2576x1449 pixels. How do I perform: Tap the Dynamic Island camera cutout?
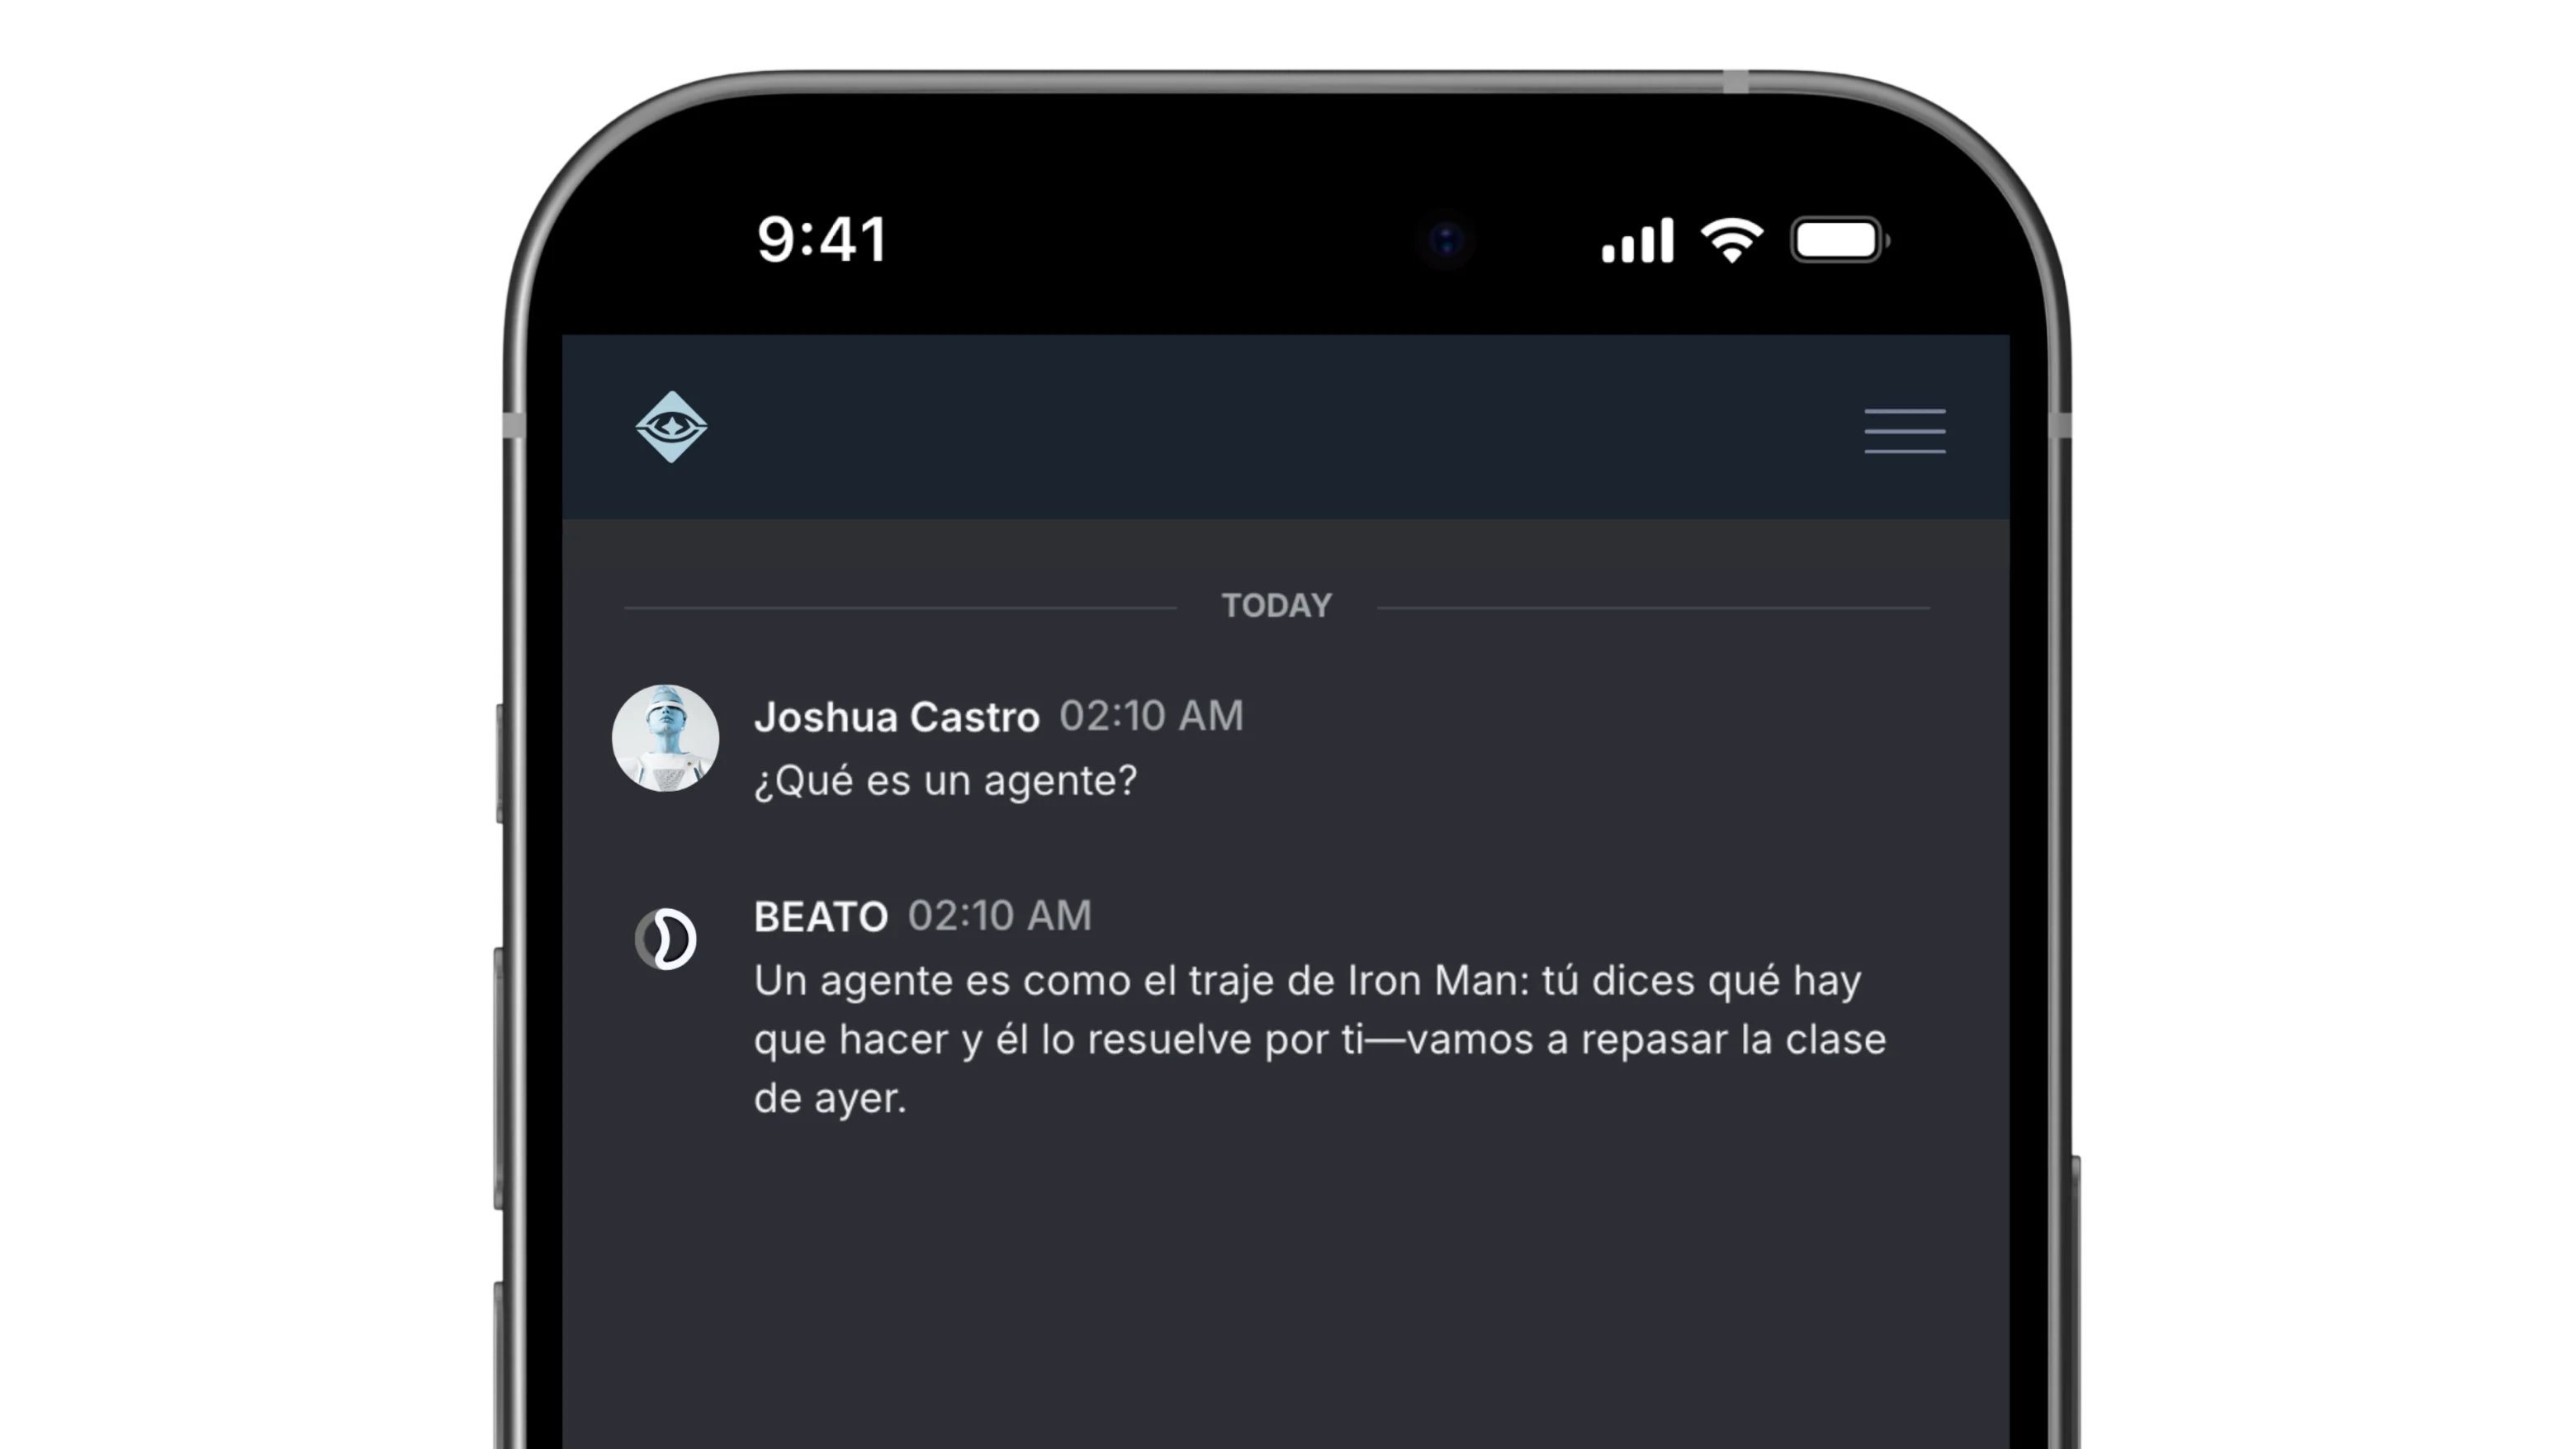tap(1446, 241)
